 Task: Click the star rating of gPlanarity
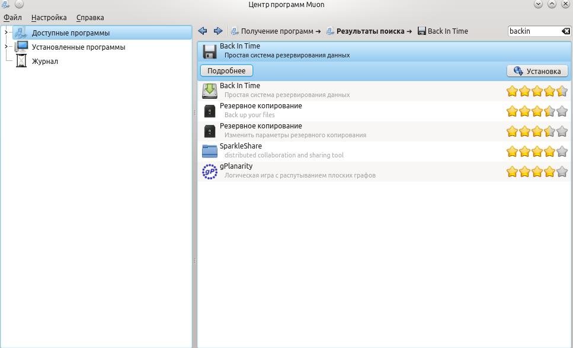pyautogui.click(x=537, y=171)
